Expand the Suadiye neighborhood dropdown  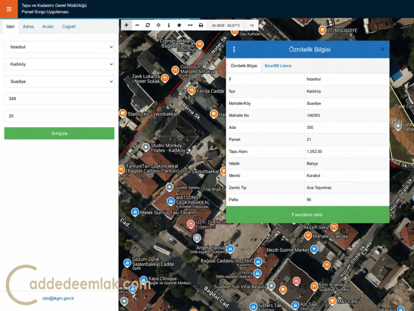pos(59,81)
